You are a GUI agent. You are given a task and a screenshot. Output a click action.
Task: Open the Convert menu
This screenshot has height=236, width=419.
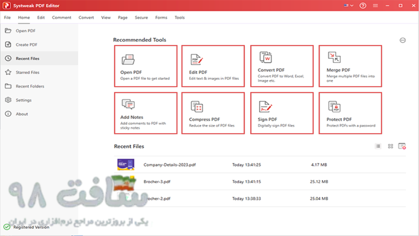tap(86, 17)
